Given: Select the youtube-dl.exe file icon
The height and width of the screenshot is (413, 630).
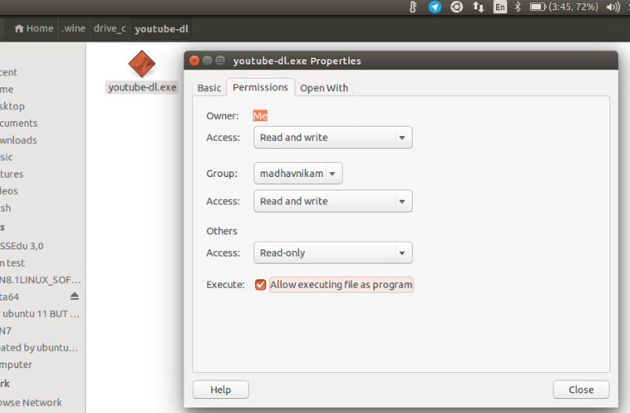Looking at the screenshot, I should 142,64.
